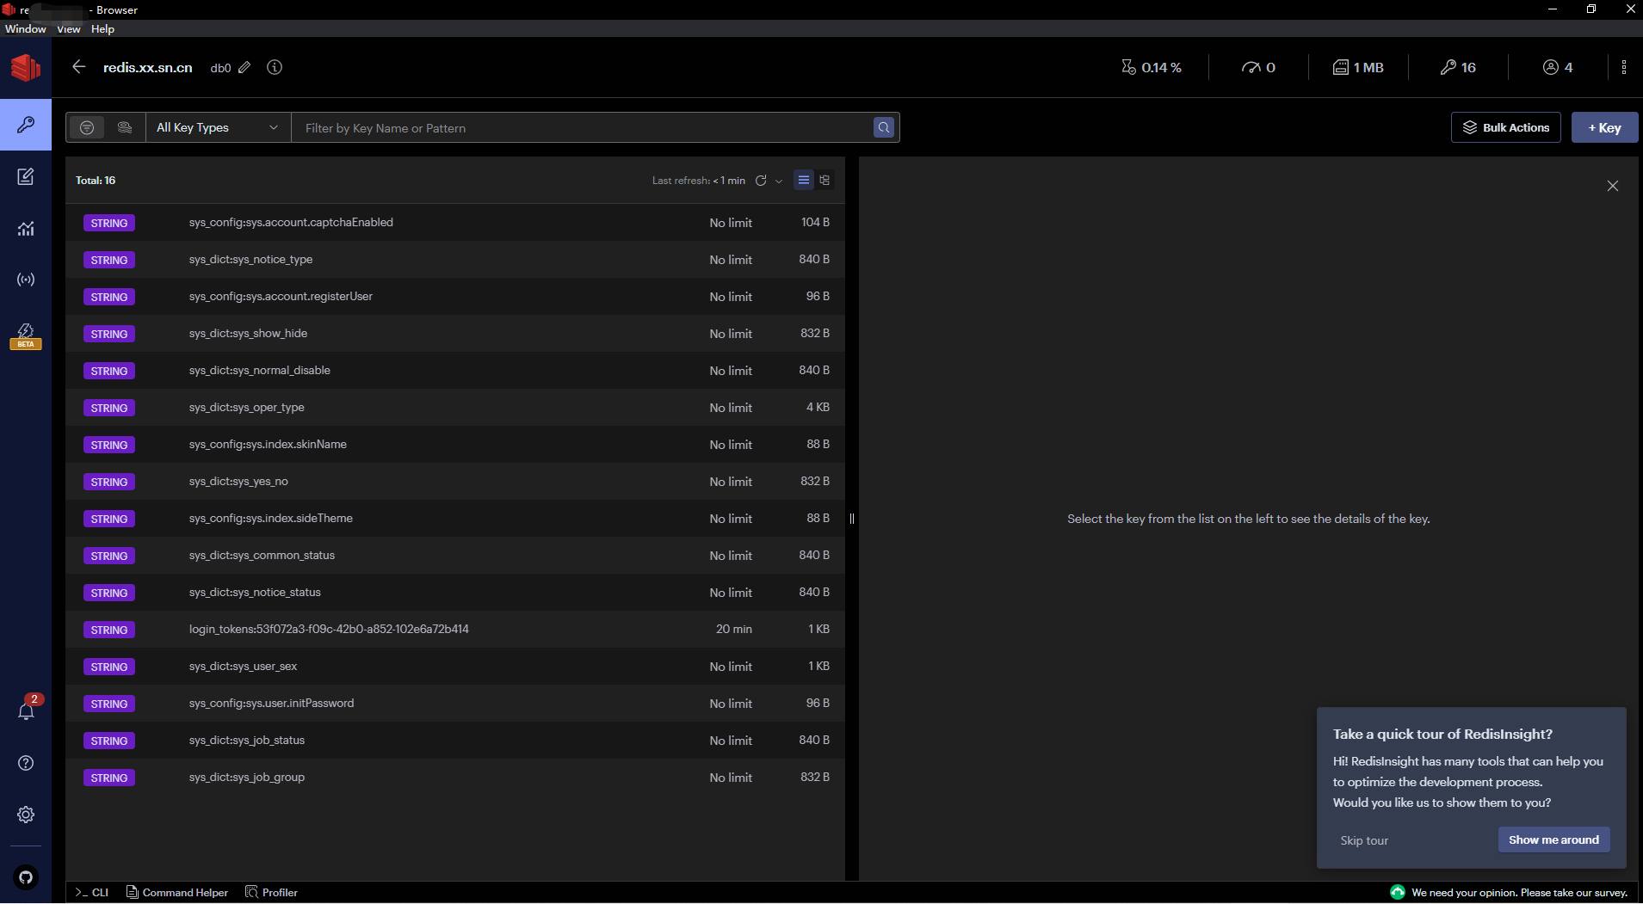Select key sys_dict:sys_normal_disable
Image resolution: width=1643 pixels, height=904 pixels.
(455, 371)
